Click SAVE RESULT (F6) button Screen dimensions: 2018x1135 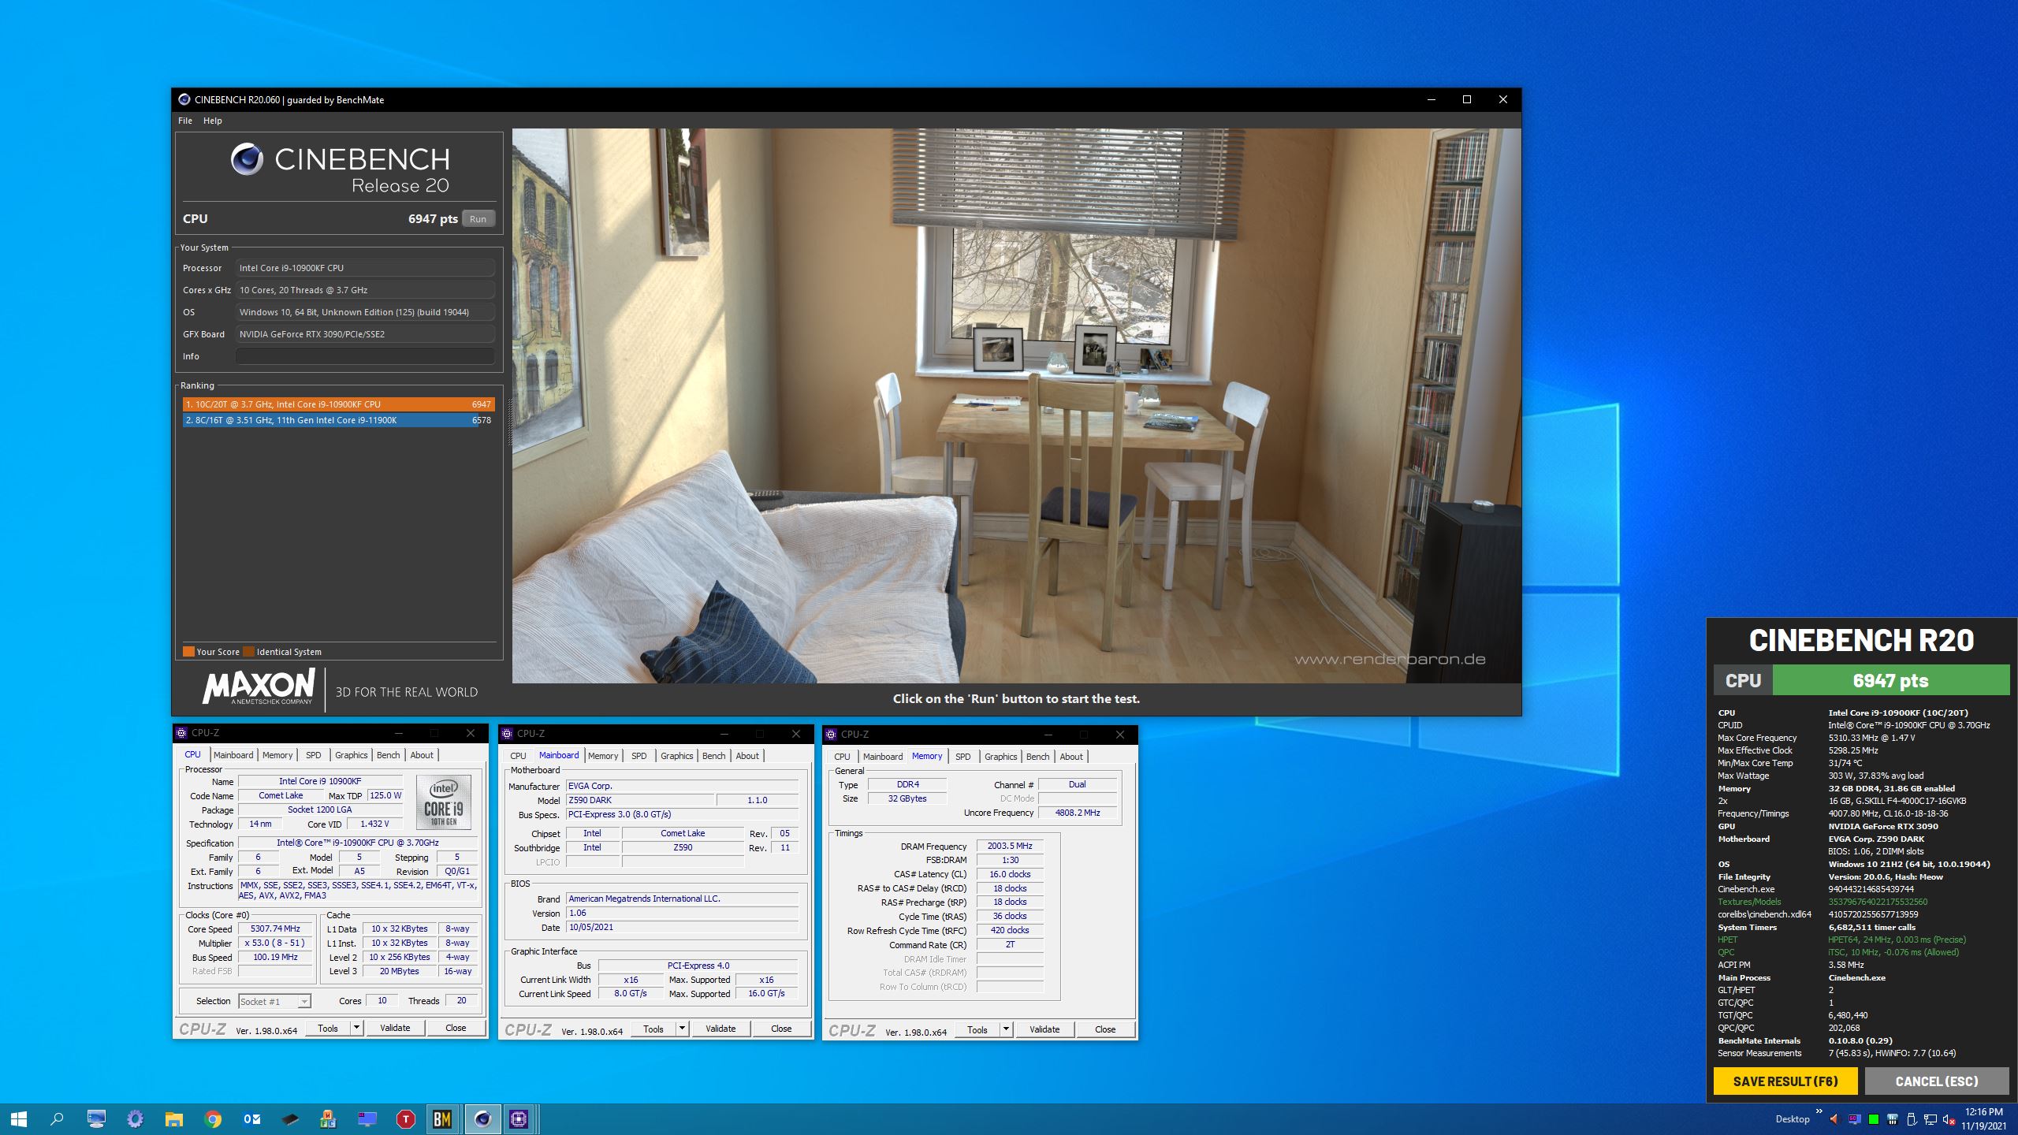(x=1785, y=1081)
